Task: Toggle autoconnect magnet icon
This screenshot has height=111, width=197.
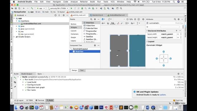Action: pos(108,23)
